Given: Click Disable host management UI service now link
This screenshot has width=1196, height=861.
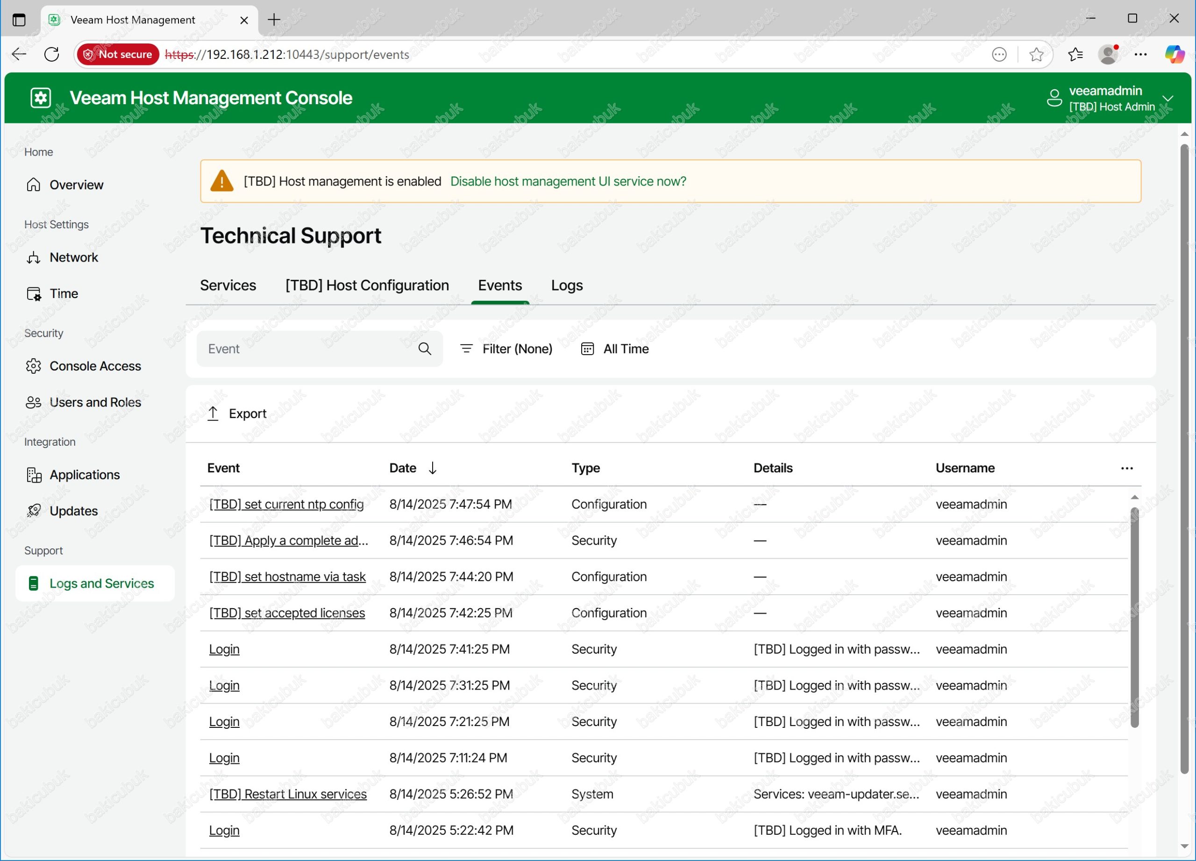Looking at the screenshot, I should pos(568,181).
